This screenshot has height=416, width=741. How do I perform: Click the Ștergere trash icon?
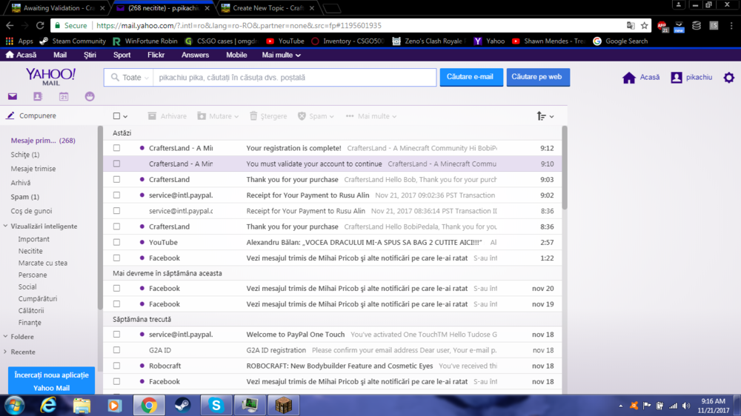pos(254,116)
